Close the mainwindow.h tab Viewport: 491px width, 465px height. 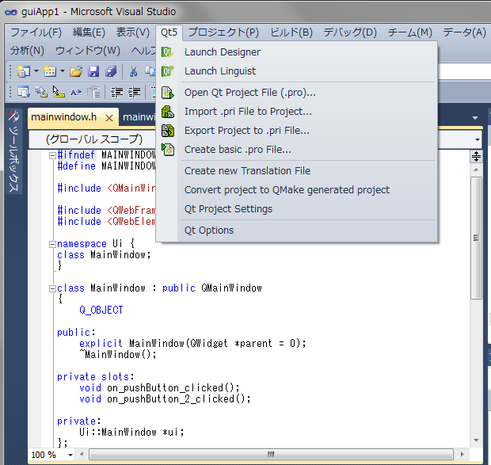tap(109, 118)
